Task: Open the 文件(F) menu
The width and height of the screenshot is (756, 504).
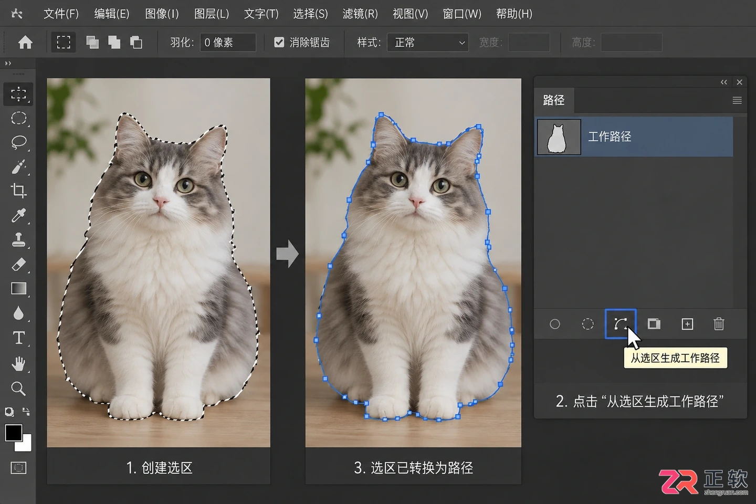Action: (61, 14)
